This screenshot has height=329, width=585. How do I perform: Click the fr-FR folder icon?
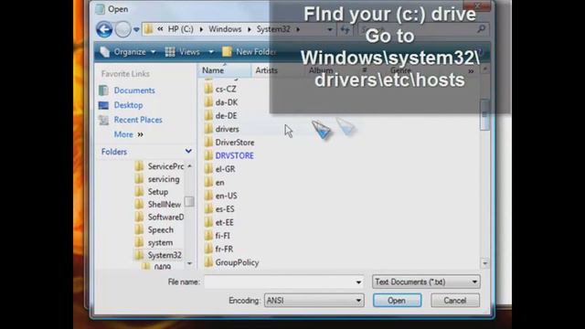point(208,249)
